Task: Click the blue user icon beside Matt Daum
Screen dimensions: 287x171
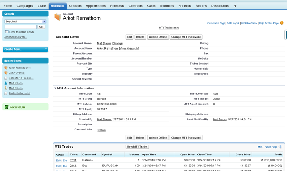Action: click(6, 83)
